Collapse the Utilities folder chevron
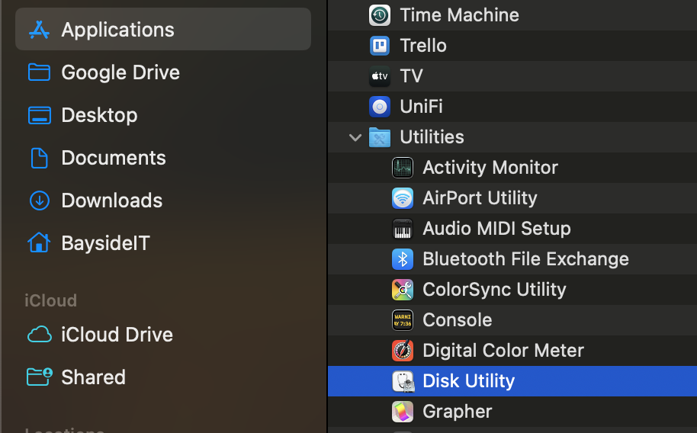 click(355, 138)
